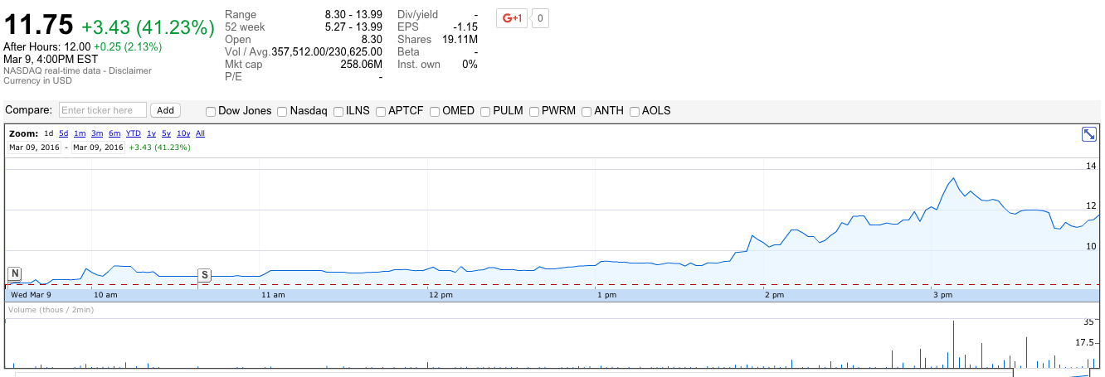
Task: Choose YTD zoom range
Action: pyautogui.click(x=133, y=133)
